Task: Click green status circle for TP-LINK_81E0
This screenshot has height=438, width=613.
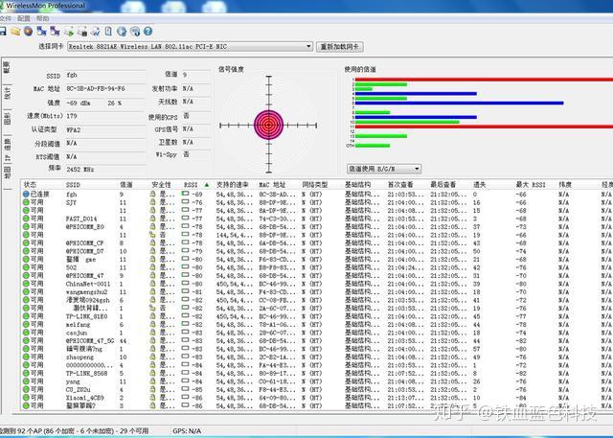Action: (26, 316)
